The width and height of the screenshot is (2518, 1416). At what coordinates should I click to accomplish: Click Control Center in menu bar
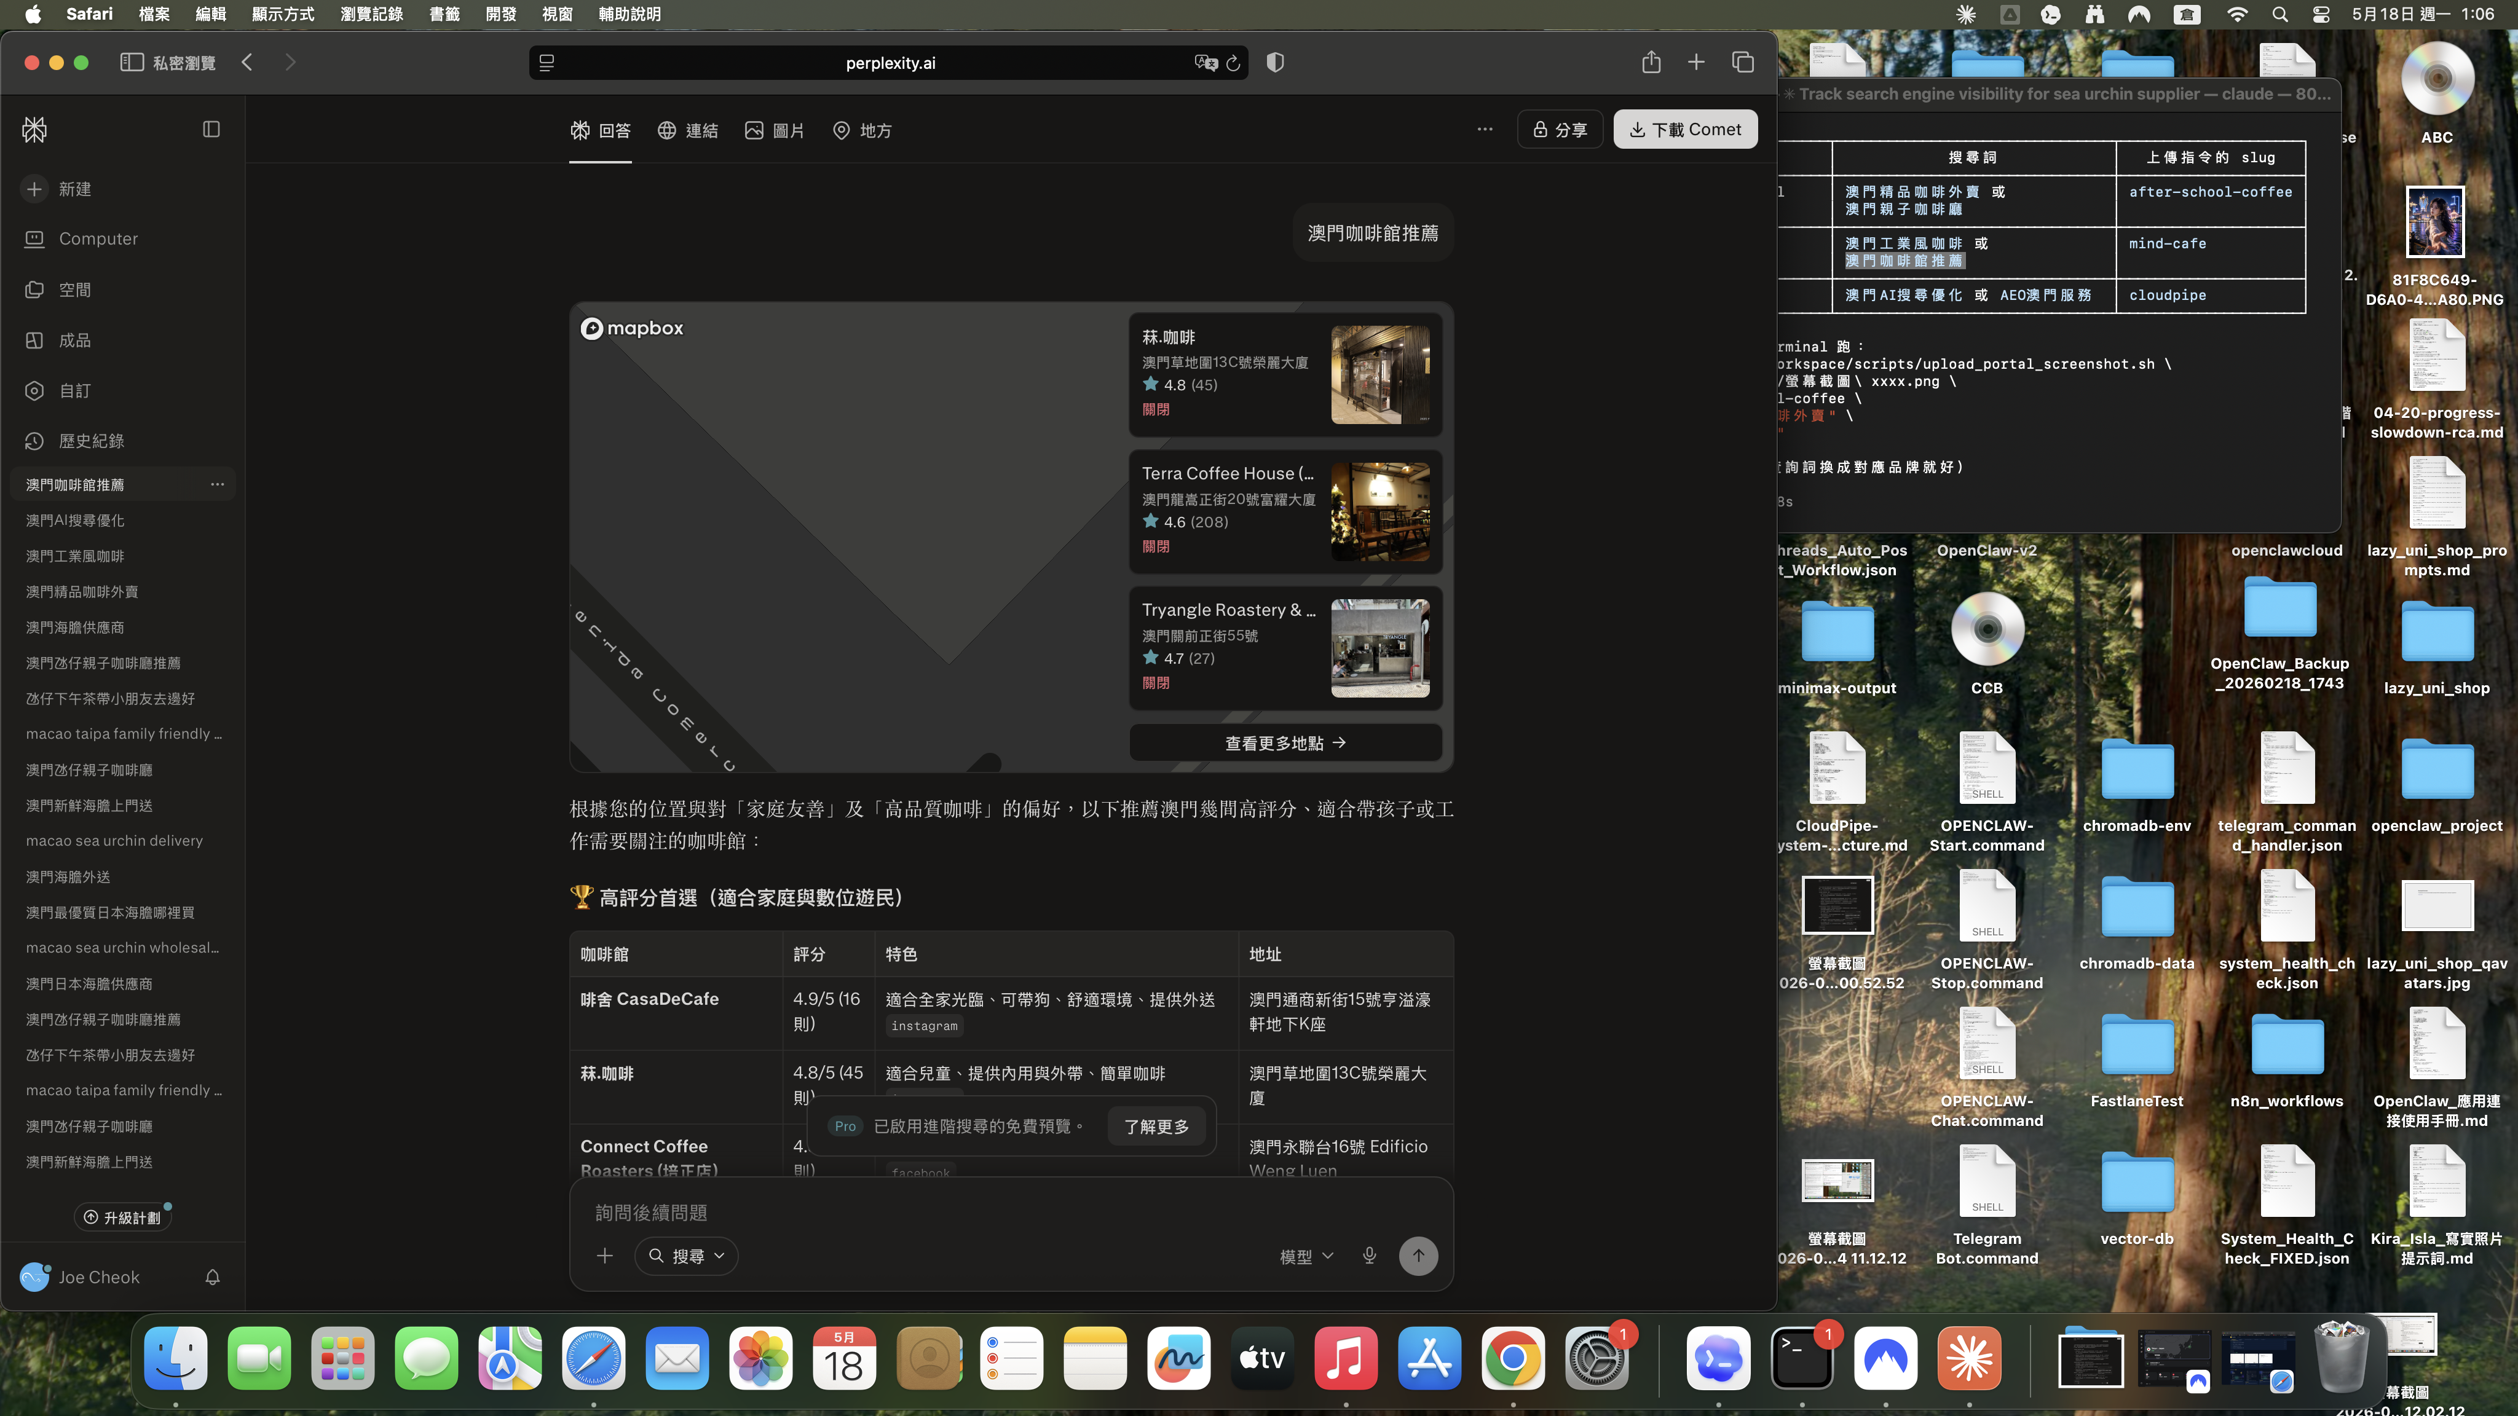(2321, 14)
